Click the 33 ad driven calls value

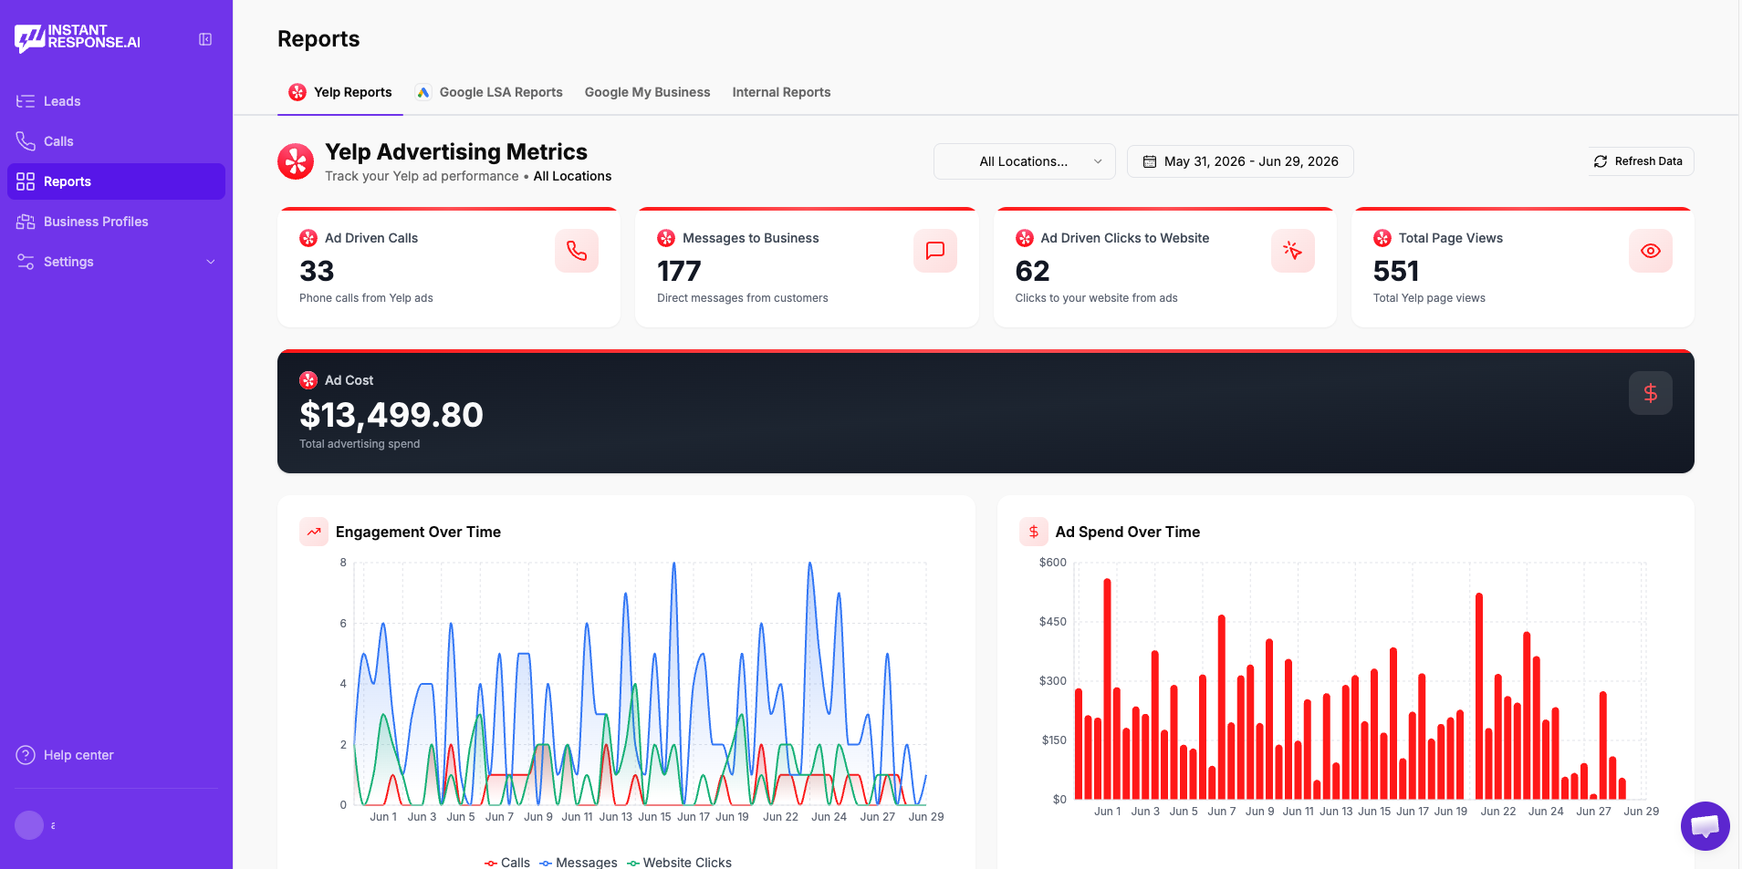[x=317, y=271]
